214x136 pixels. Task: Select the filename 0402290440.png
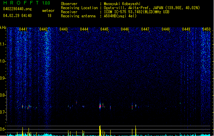(17, 9)
